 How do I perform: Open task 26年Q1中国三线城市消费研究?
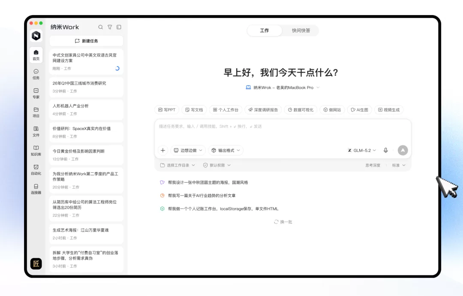click(x=86, y=87)
